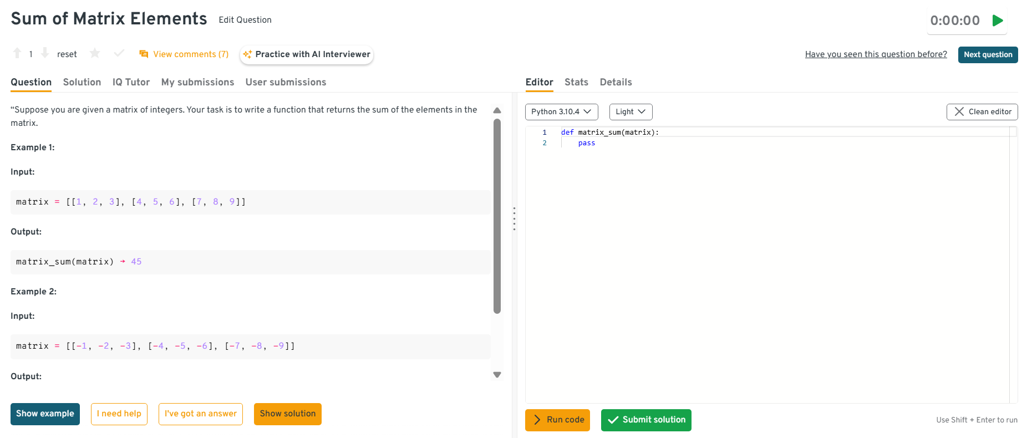Submit solution with the green button

coord(646,420)
